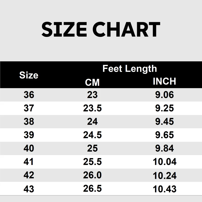
Task: Click the Feet Length header
Action: 130,69
